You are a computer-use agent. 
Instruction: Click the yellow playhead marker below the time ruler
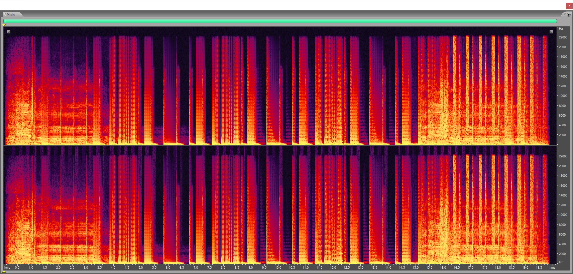click(4, 272)
